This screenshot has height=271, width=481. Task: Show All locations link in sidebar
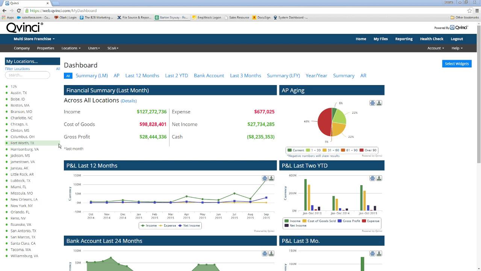tap(58, 69)
